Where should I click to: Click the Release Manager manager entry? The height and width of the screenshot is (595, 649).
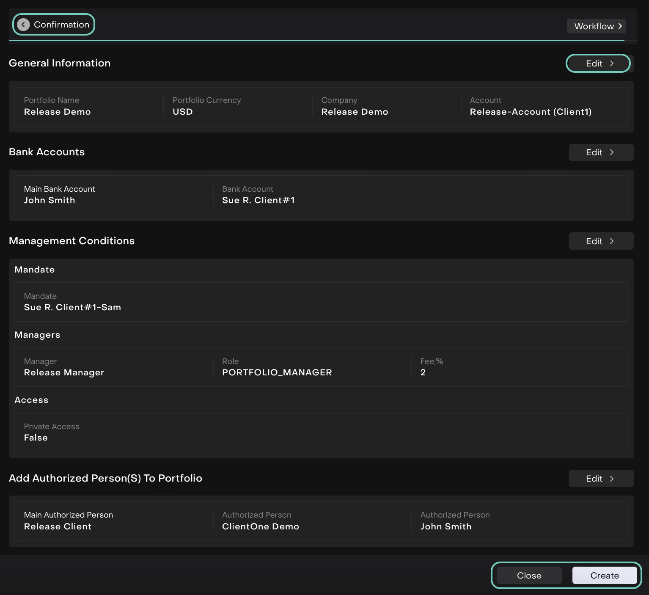pos(64,372)
